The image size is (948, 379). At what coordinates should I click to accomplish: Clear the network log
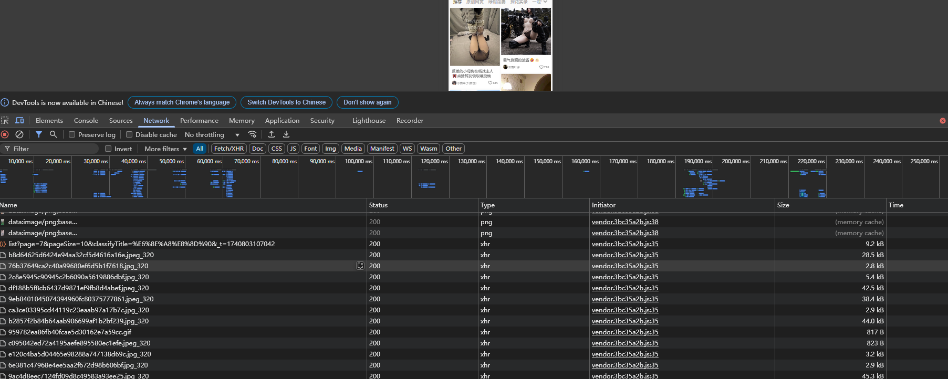[19, 134]
